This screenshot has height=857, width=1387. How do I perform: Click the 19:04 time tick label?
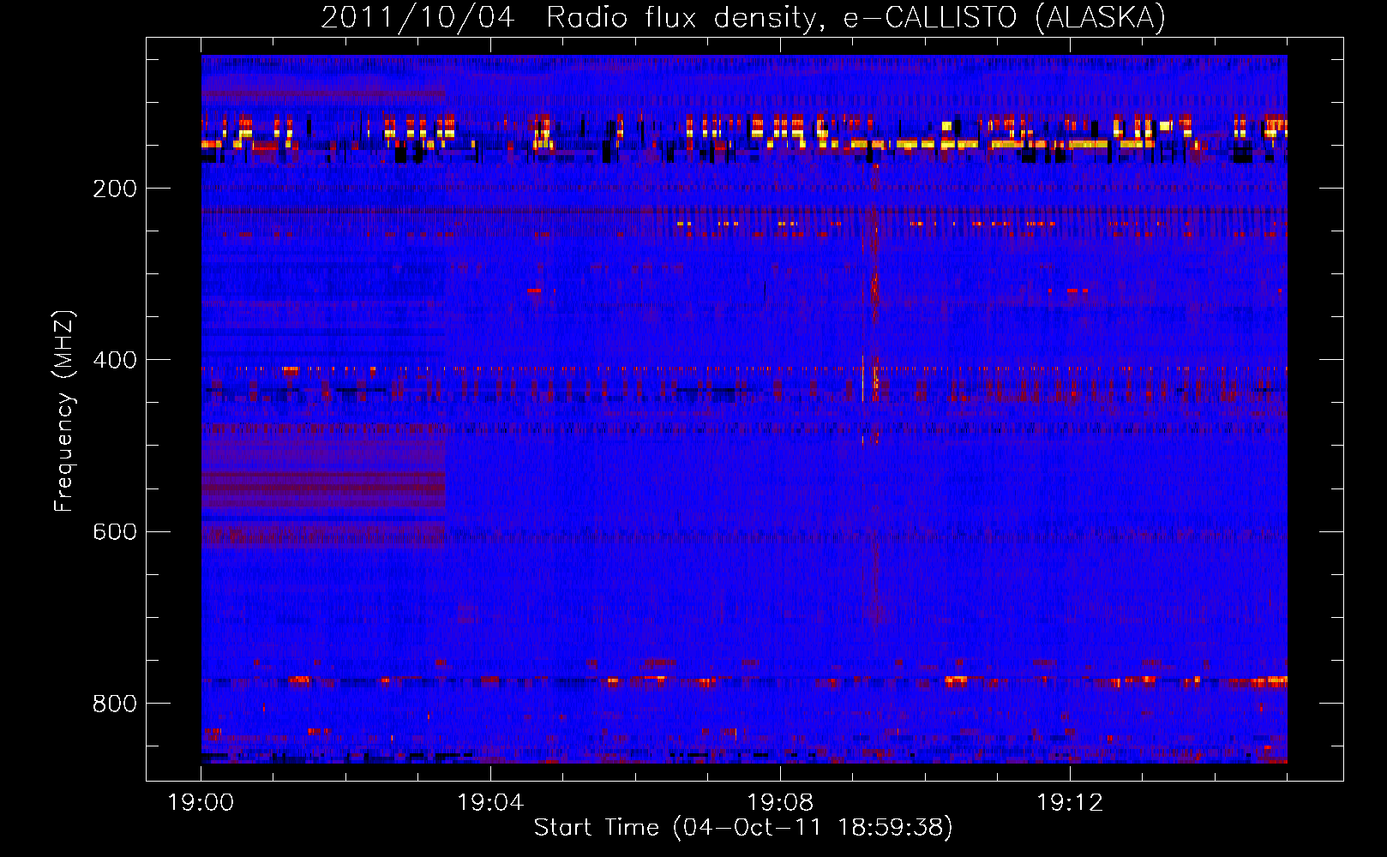click(490, 802)
